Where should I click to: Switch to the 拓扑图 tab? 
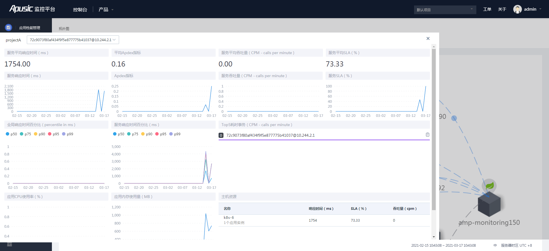(x=64, y=28)
